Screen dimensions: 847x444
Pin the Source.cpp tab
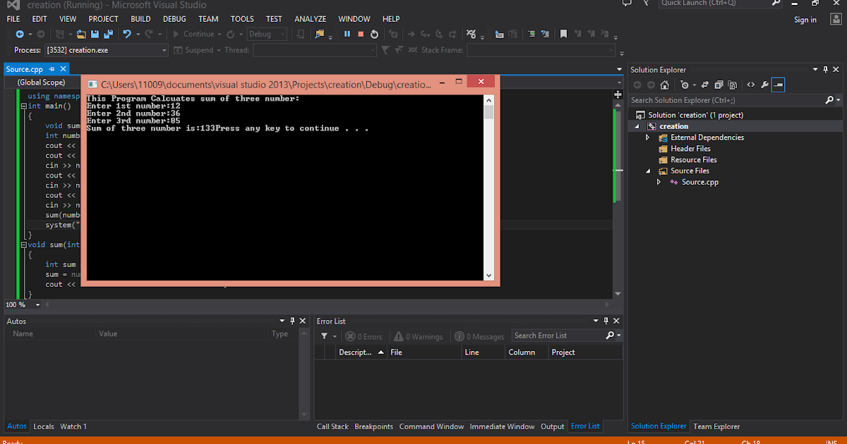coord(52,69)
